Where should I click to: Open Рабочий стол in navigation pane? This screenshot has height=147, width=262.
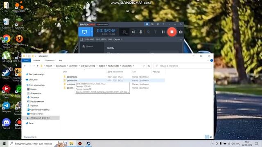coord(37,114)
